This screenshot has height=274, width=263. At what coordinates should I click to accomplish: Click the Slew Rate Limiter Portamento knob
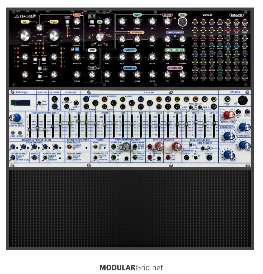182,57
